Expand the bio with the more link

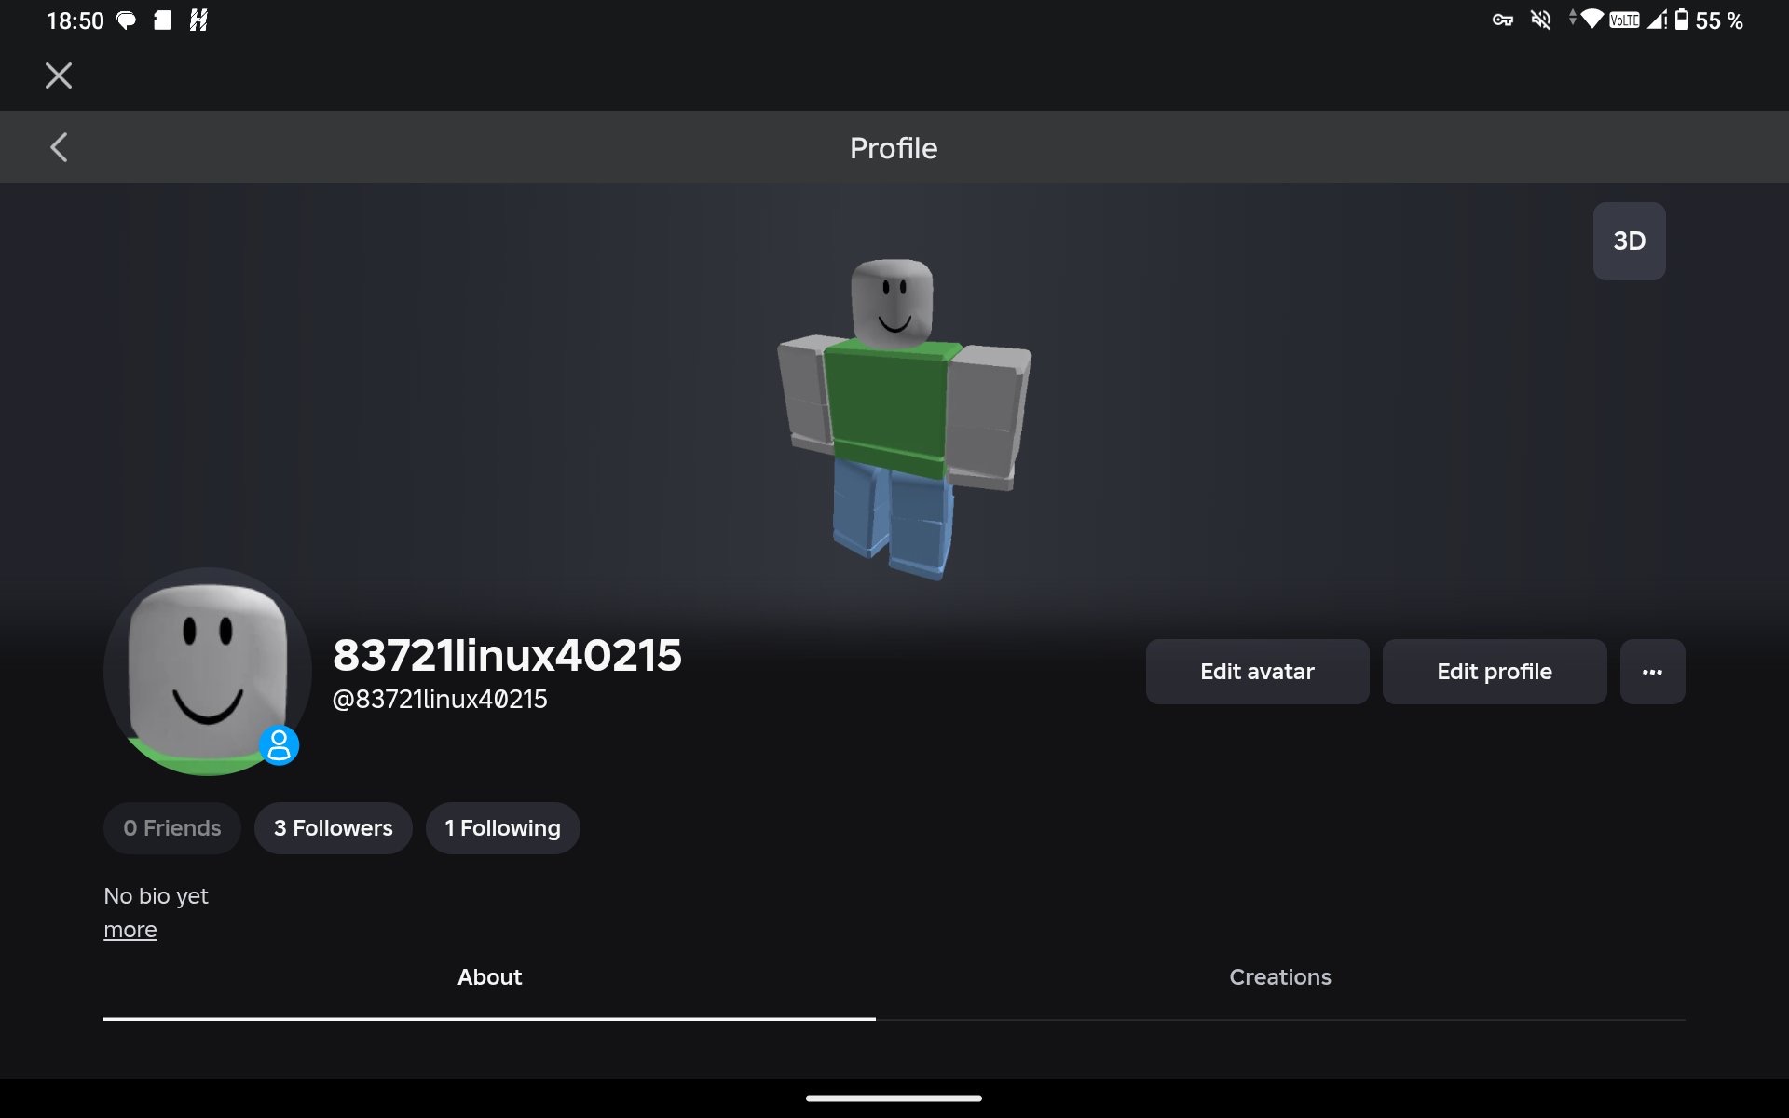(130, 930)
